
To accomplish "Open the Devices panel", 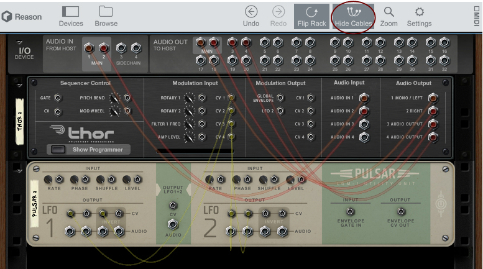I will [x=71, y=17].
